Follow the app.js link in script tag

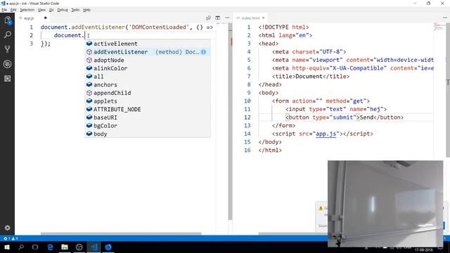pyautogui.click(x=326, y=134)
